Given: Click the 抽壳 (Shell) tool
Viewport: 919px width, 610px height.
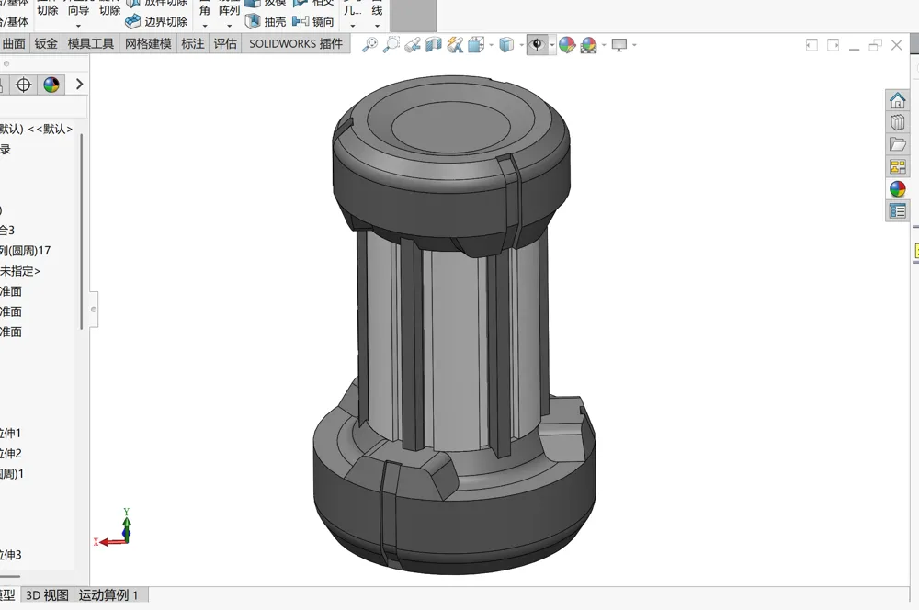Looking at the screenshot, I should [x=266, y=22].
